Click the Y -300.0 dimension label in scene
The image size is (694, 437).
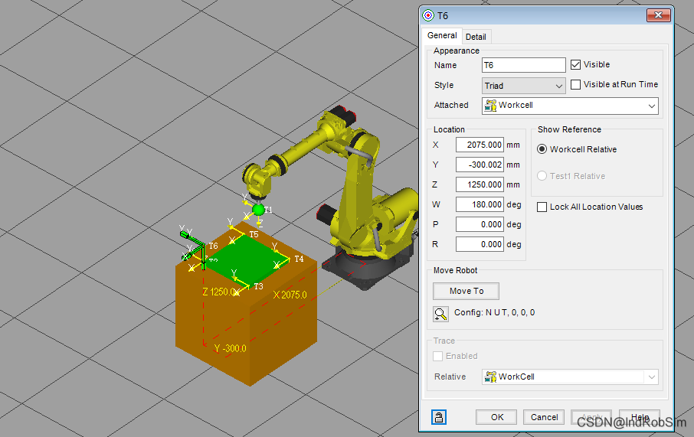tap(230, 348)
